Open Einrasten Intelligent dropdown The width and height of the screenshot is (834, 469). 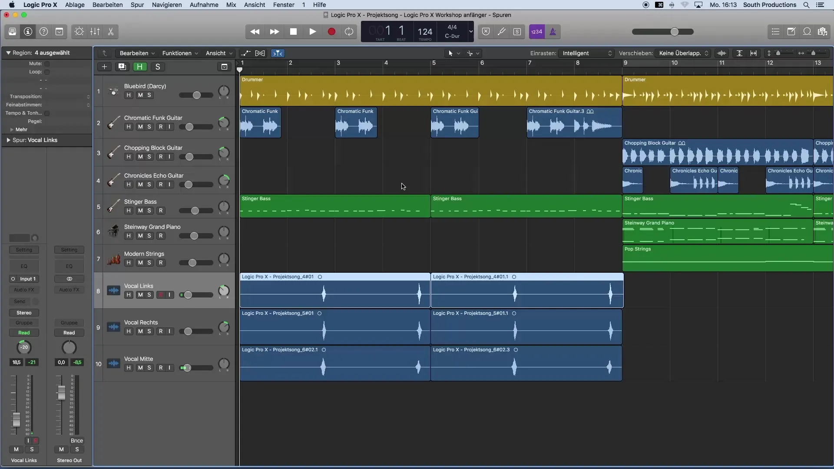click(586, 53)
